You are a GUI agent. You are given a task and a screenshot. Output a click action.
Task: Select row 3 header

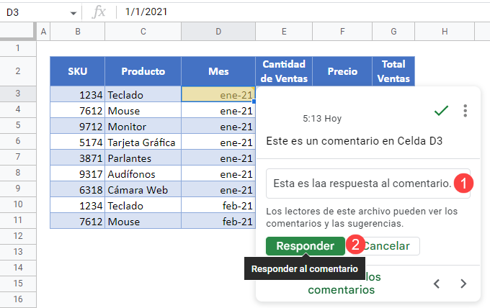pos(18,94)
